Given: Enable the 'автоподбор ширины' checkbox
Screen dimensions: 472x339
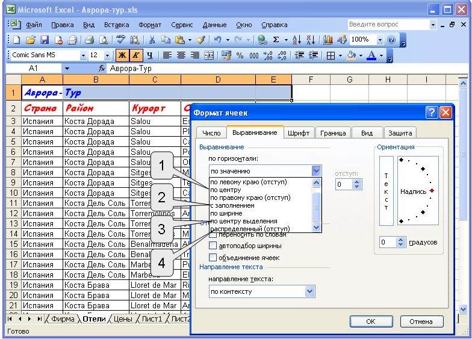Looking at the screenshot, I should [213, 246].
